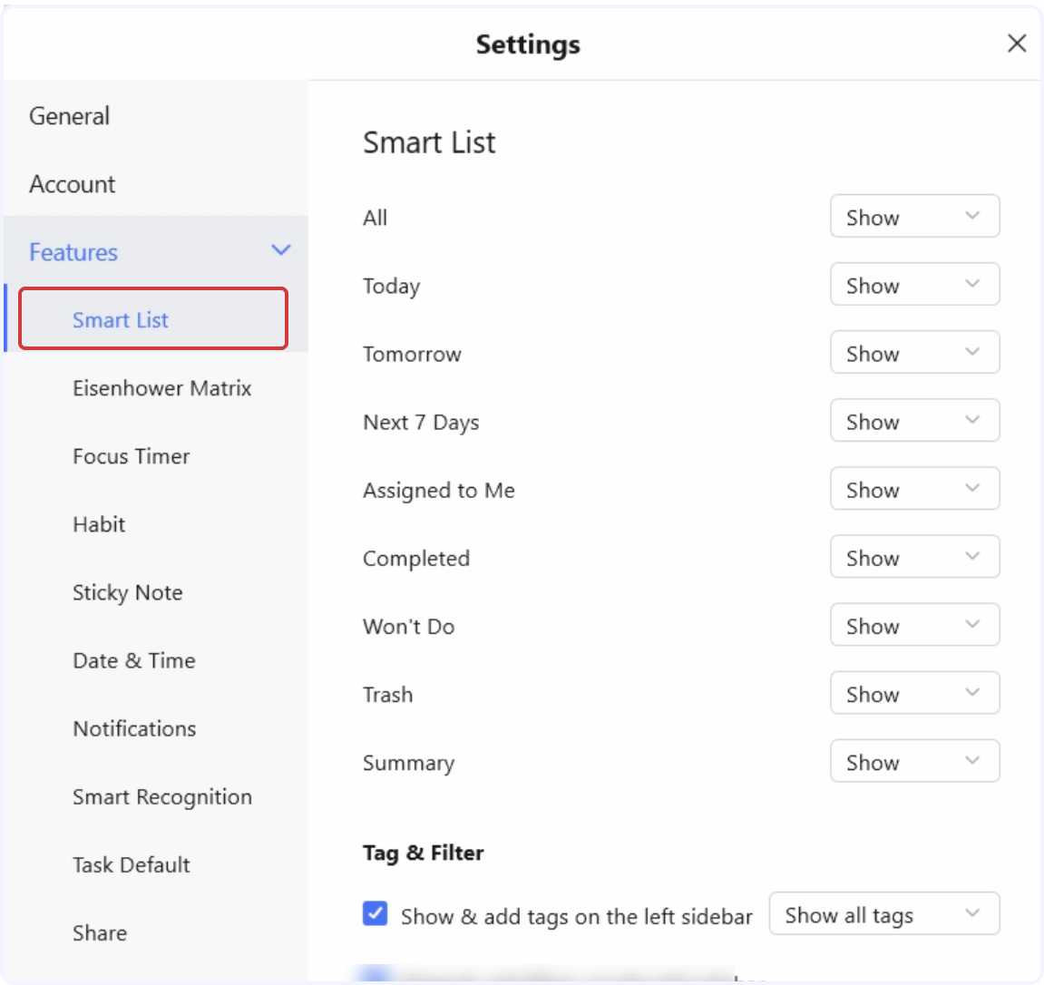Open Habit settings

tap(98, 524)
